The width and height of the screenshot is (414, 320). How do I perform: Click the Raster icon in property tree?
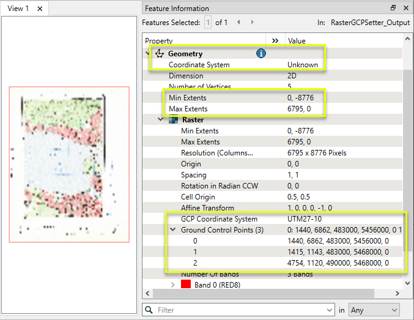coord(174,120)
